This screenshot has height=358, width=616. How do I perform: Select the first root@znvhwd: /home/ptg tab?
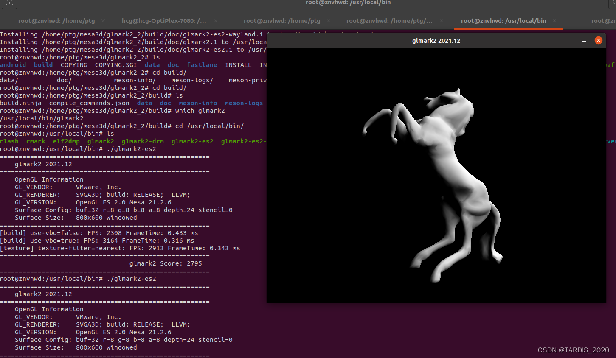56,20
